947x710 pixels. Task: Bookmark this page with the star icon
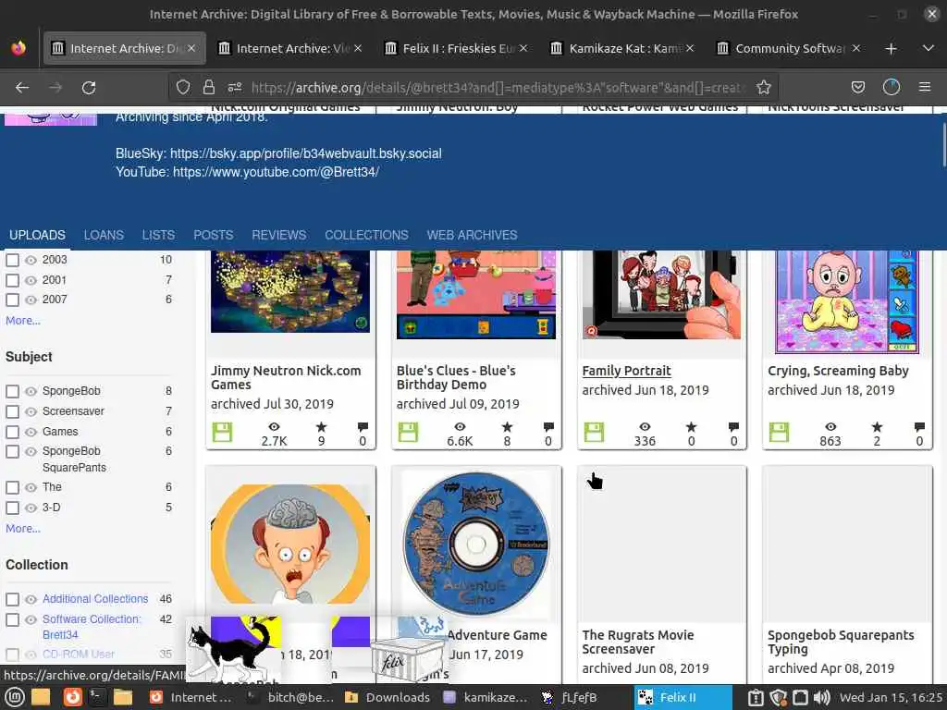click(763, 88)
